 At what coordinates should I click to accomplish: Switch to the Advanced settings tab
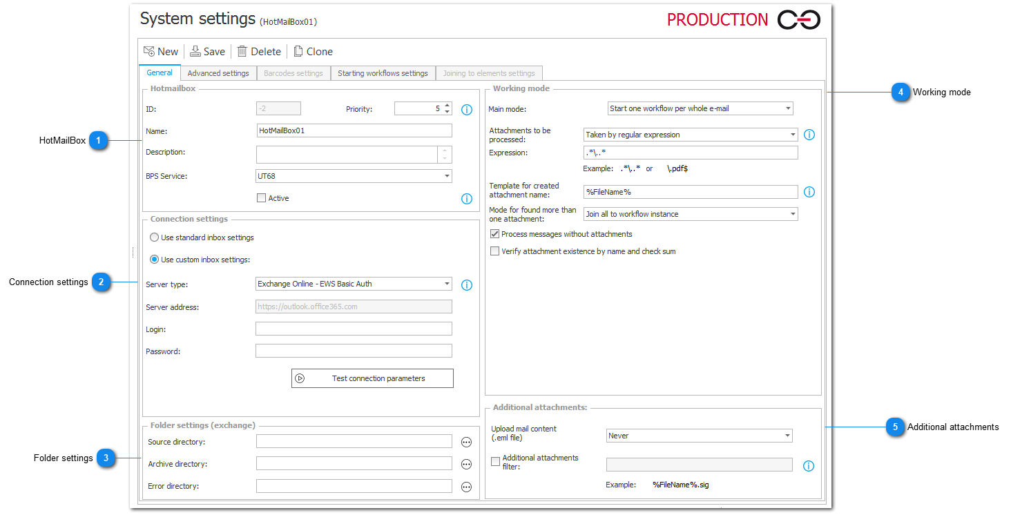coord(218,73)
